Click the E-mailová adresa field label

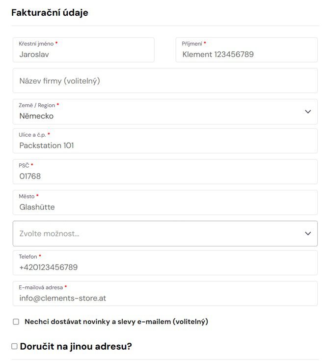click(41, 287)
